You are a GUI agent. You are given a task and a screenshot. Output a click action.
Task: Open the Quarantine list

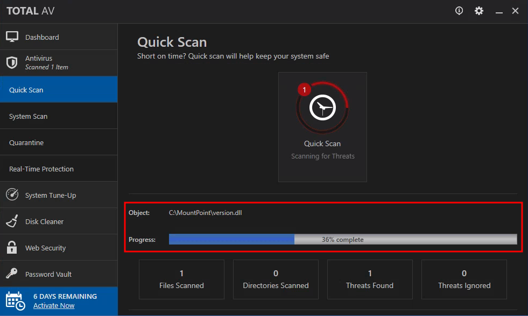tap(59, 142)
